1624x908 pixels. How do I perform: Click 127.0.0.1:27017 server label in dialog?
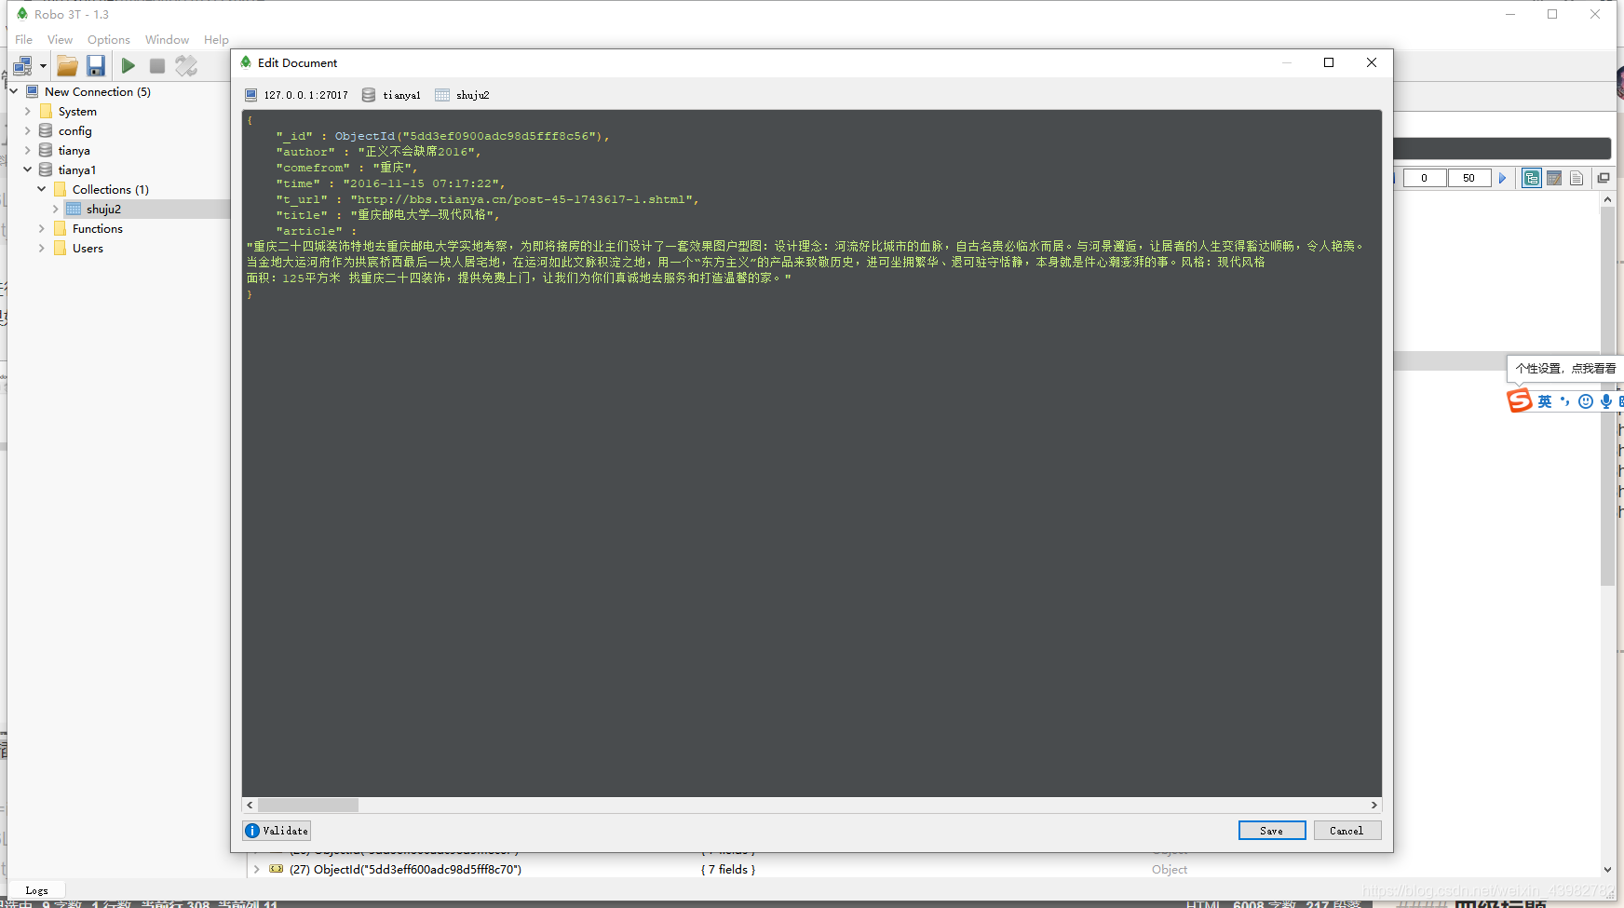305,95
